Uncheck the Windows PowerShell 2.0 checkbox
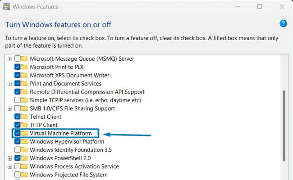The image size is (293, 180). pos(18,158)
